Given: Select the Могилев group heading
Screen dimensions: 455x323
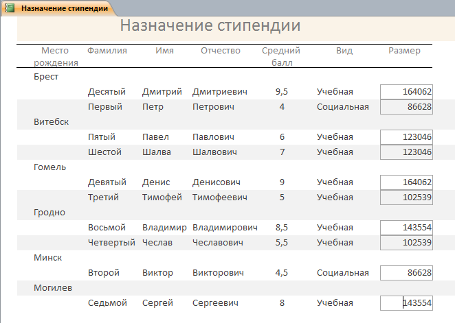Looking at the screenshot, I should coord(53,288).
